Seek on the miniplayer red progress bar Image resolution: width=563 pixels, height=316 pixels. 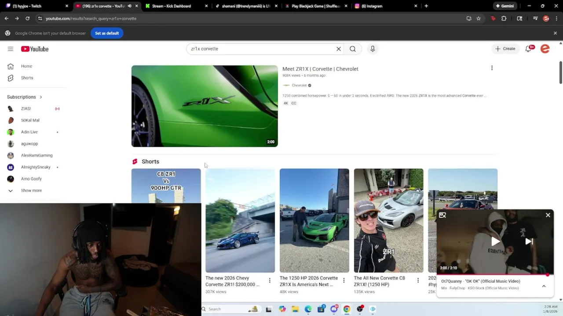495,275
